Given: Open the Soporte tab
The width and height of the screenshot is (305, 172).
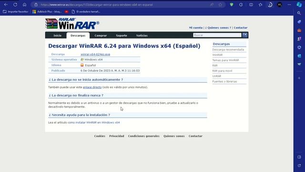Looking at the screenshot, I should click(x=122, y=35).
